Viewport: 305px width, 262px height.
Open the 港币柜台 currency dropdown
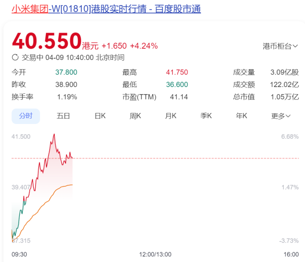280,46
